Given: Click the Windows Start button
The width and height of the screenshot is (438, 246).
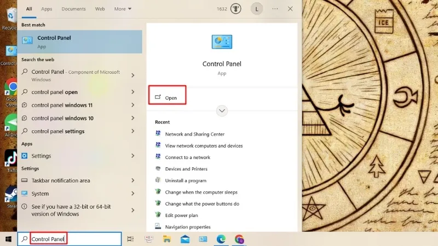Looking at the screenshot, I should pyautogui.click(x=8, y=239).
